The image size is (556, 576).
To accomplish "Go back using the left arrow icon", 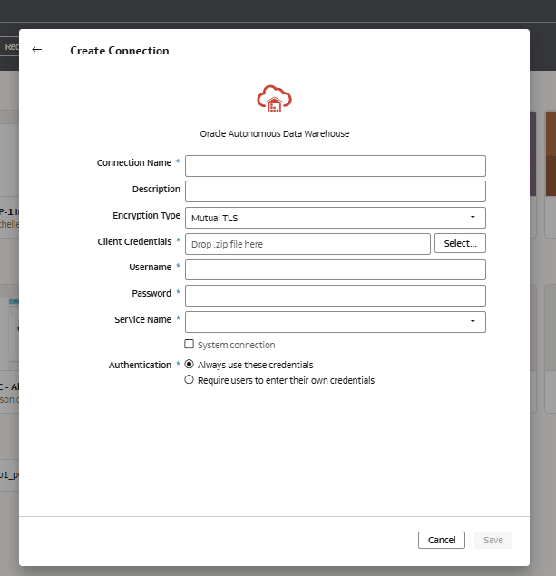I will click(x=36, y=50).
